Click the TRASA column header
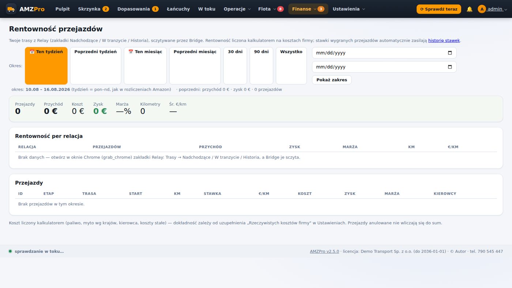The height and width of the screenshot is (288, 512). point(89,194)
